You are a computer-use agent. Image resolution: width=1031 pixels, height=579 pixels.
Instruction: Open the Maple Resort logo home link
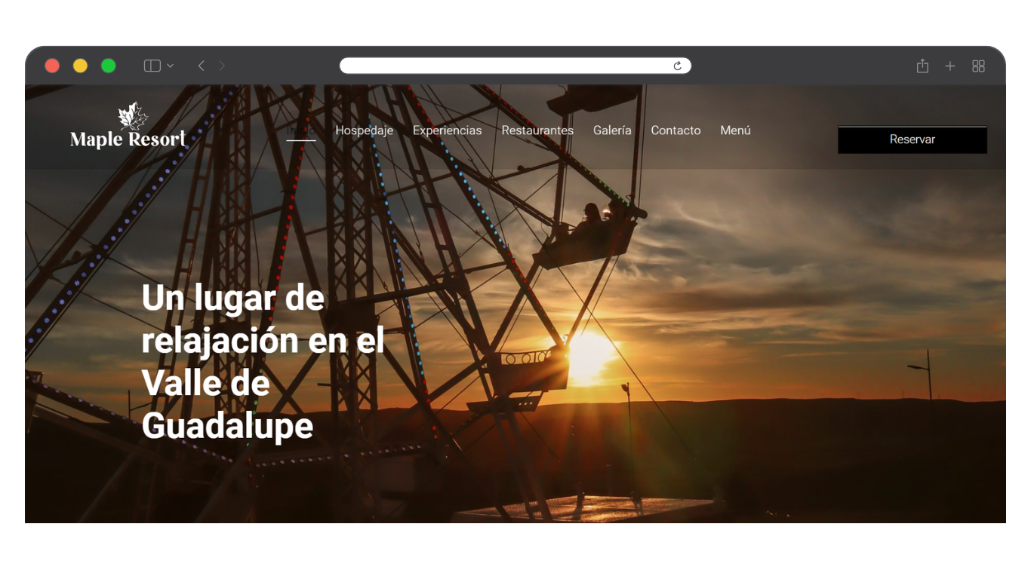(128, 126)
